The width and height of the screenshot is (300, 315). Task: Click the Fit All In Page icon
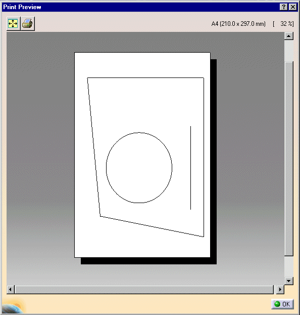point(13,24)
